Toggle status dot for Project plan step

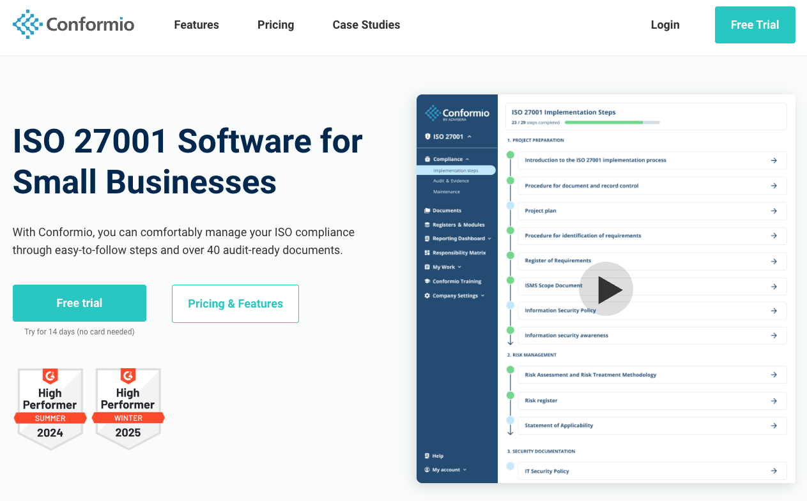(510, 206)
